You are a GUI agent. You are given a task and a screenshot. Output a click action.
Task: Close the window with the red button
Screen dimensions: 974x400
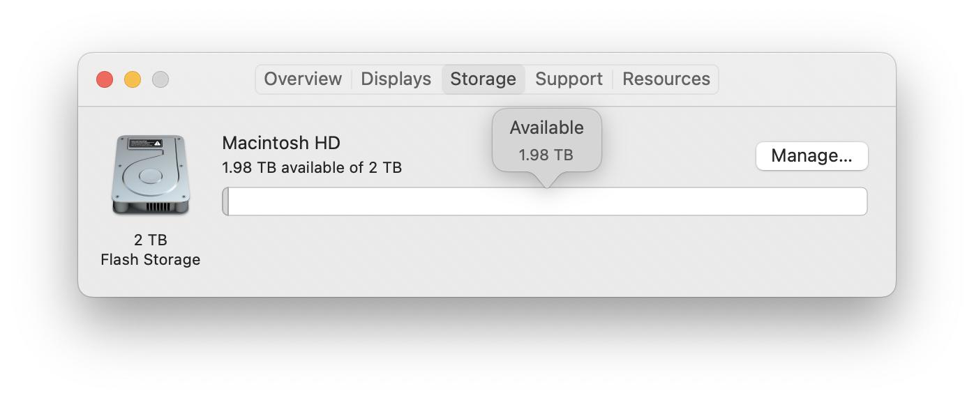105,79
